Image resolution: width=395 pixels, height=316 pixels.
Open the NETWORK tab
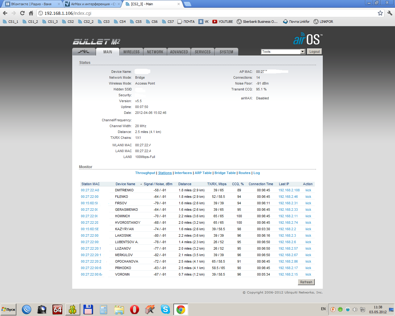(x=155, y=52)
